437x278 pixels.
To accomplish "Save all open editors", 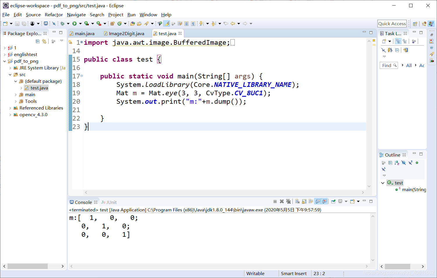I will [x=24, y=24].
